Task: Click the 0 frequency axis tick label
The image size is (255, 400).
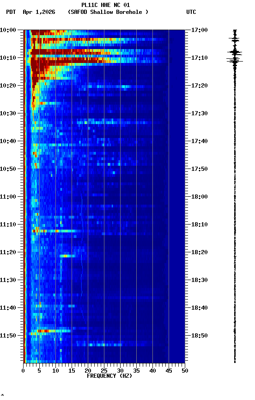Action: pyautogui.click(x=23, y=371)
